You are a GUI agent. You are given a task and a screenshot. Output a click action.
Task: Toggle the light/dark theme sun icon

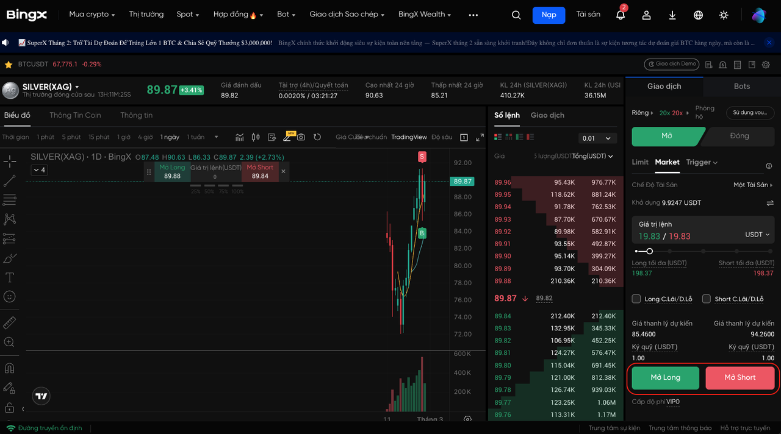[x=724, y=15]
